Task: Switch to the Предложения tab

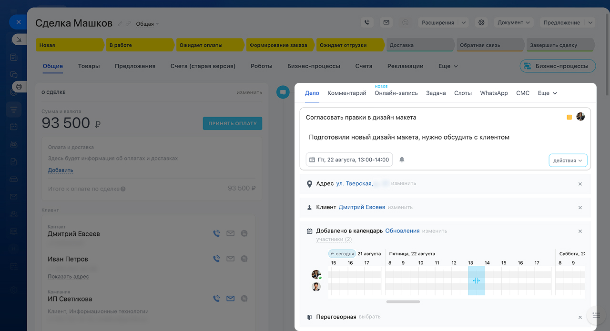Action: [x=135, y=66]
